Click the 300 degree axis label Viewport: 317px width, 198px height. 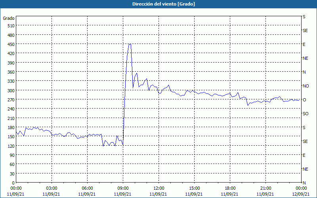click(x=11, y=91)
